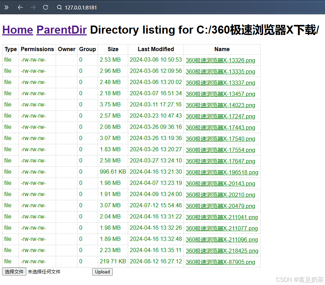Click the Size column header

pyautogui.click(x=113, y=49)
